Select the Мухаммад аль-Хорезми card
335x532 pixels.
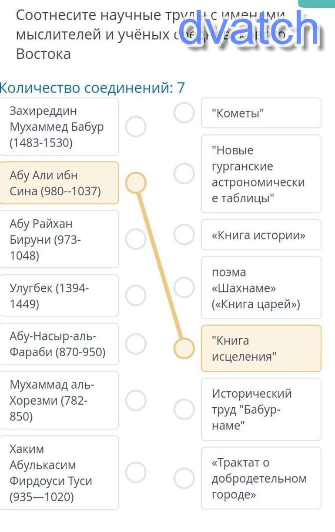59,400
